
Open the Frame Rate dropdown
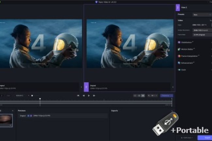202,35
